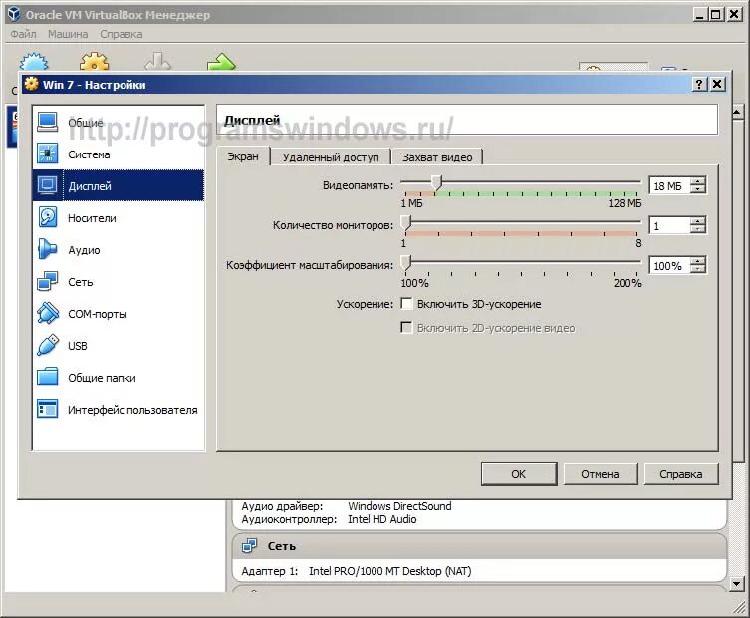750x618 pixels.
Task: Click the Manager settings gear toolbar icon
Action: [95, 62]
